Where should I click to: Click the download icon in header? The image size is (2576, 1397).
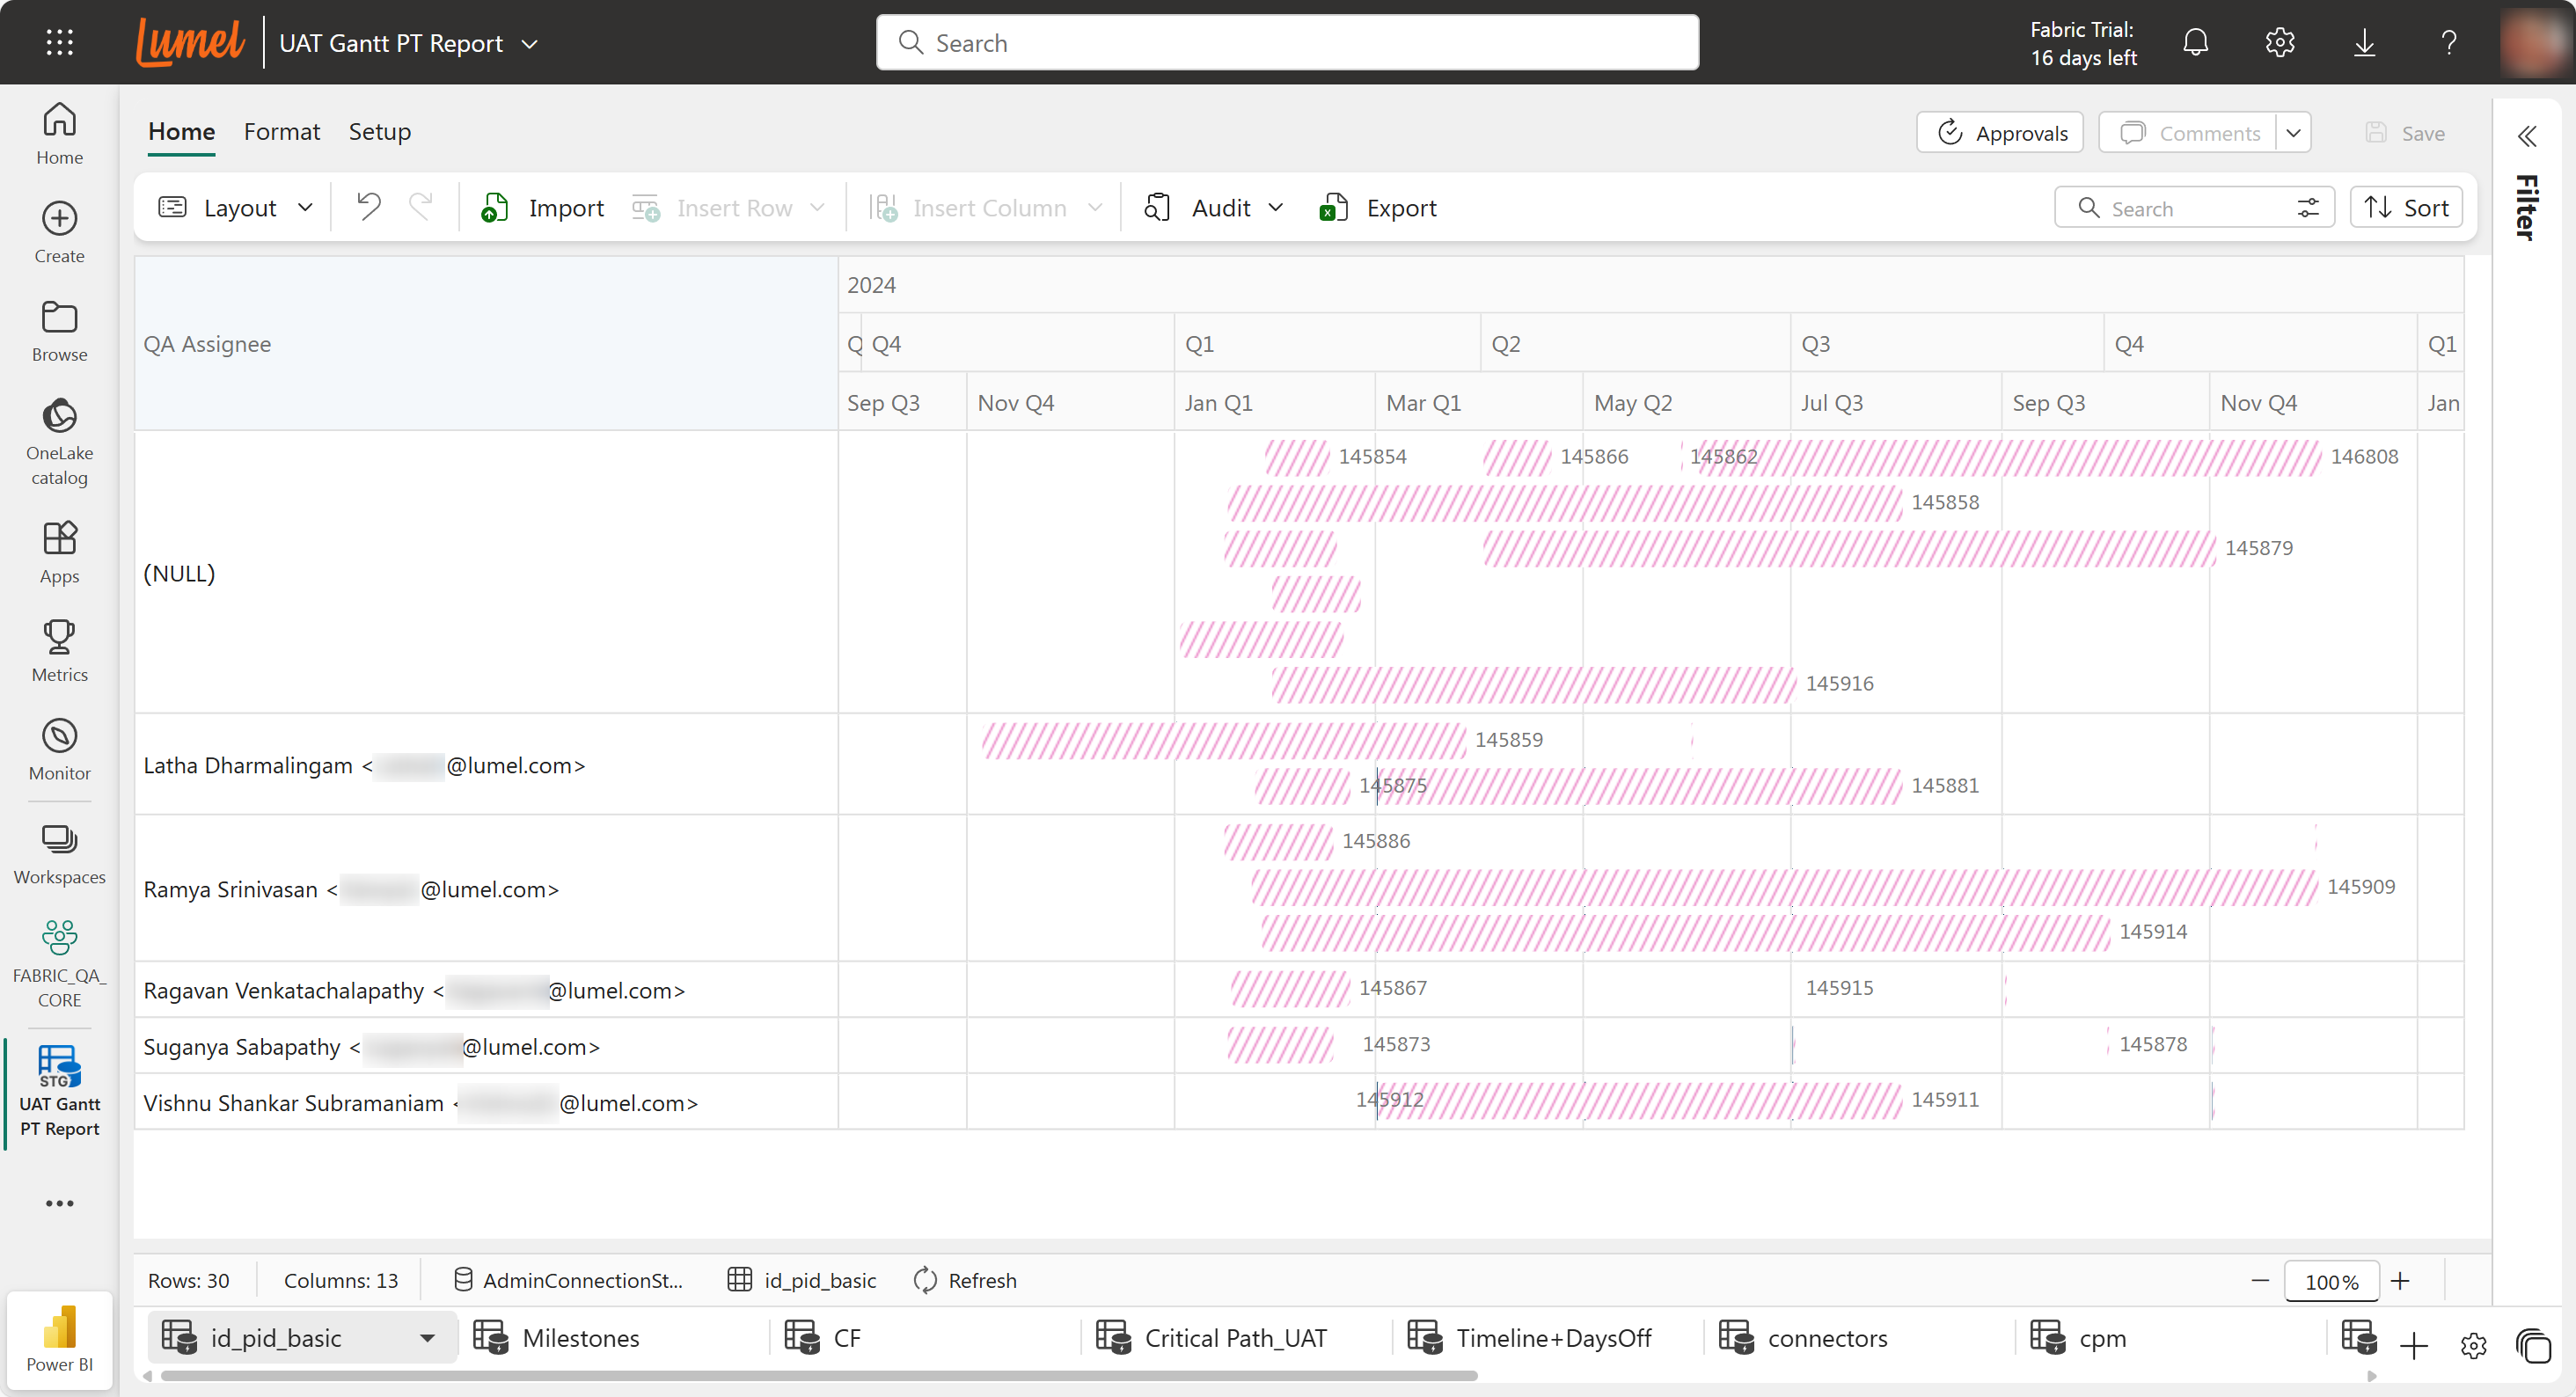(2364, 42)
